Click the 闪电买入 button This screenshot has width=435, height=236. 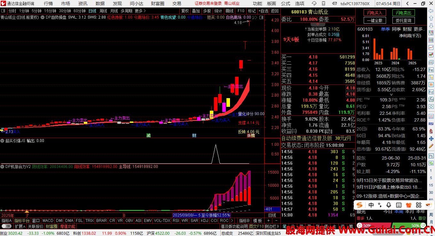pyautogui.click(x=375, y=13)
